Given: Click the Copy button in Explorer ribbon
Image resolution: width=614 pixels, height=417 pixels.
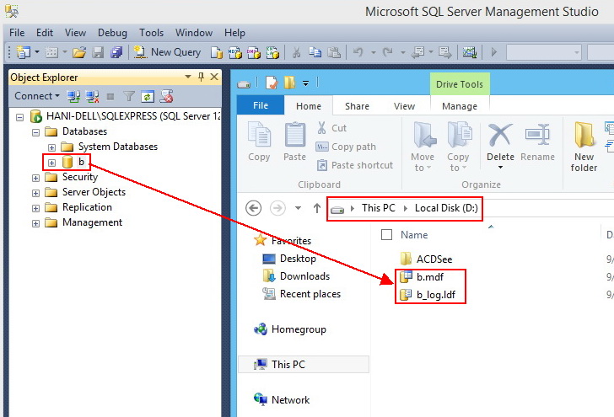Looking at the screenshot, I should [x=259, y=142].
